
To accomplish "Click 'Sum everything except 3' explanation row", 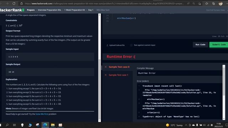I will pyautogui.click(x=35, y=96).
